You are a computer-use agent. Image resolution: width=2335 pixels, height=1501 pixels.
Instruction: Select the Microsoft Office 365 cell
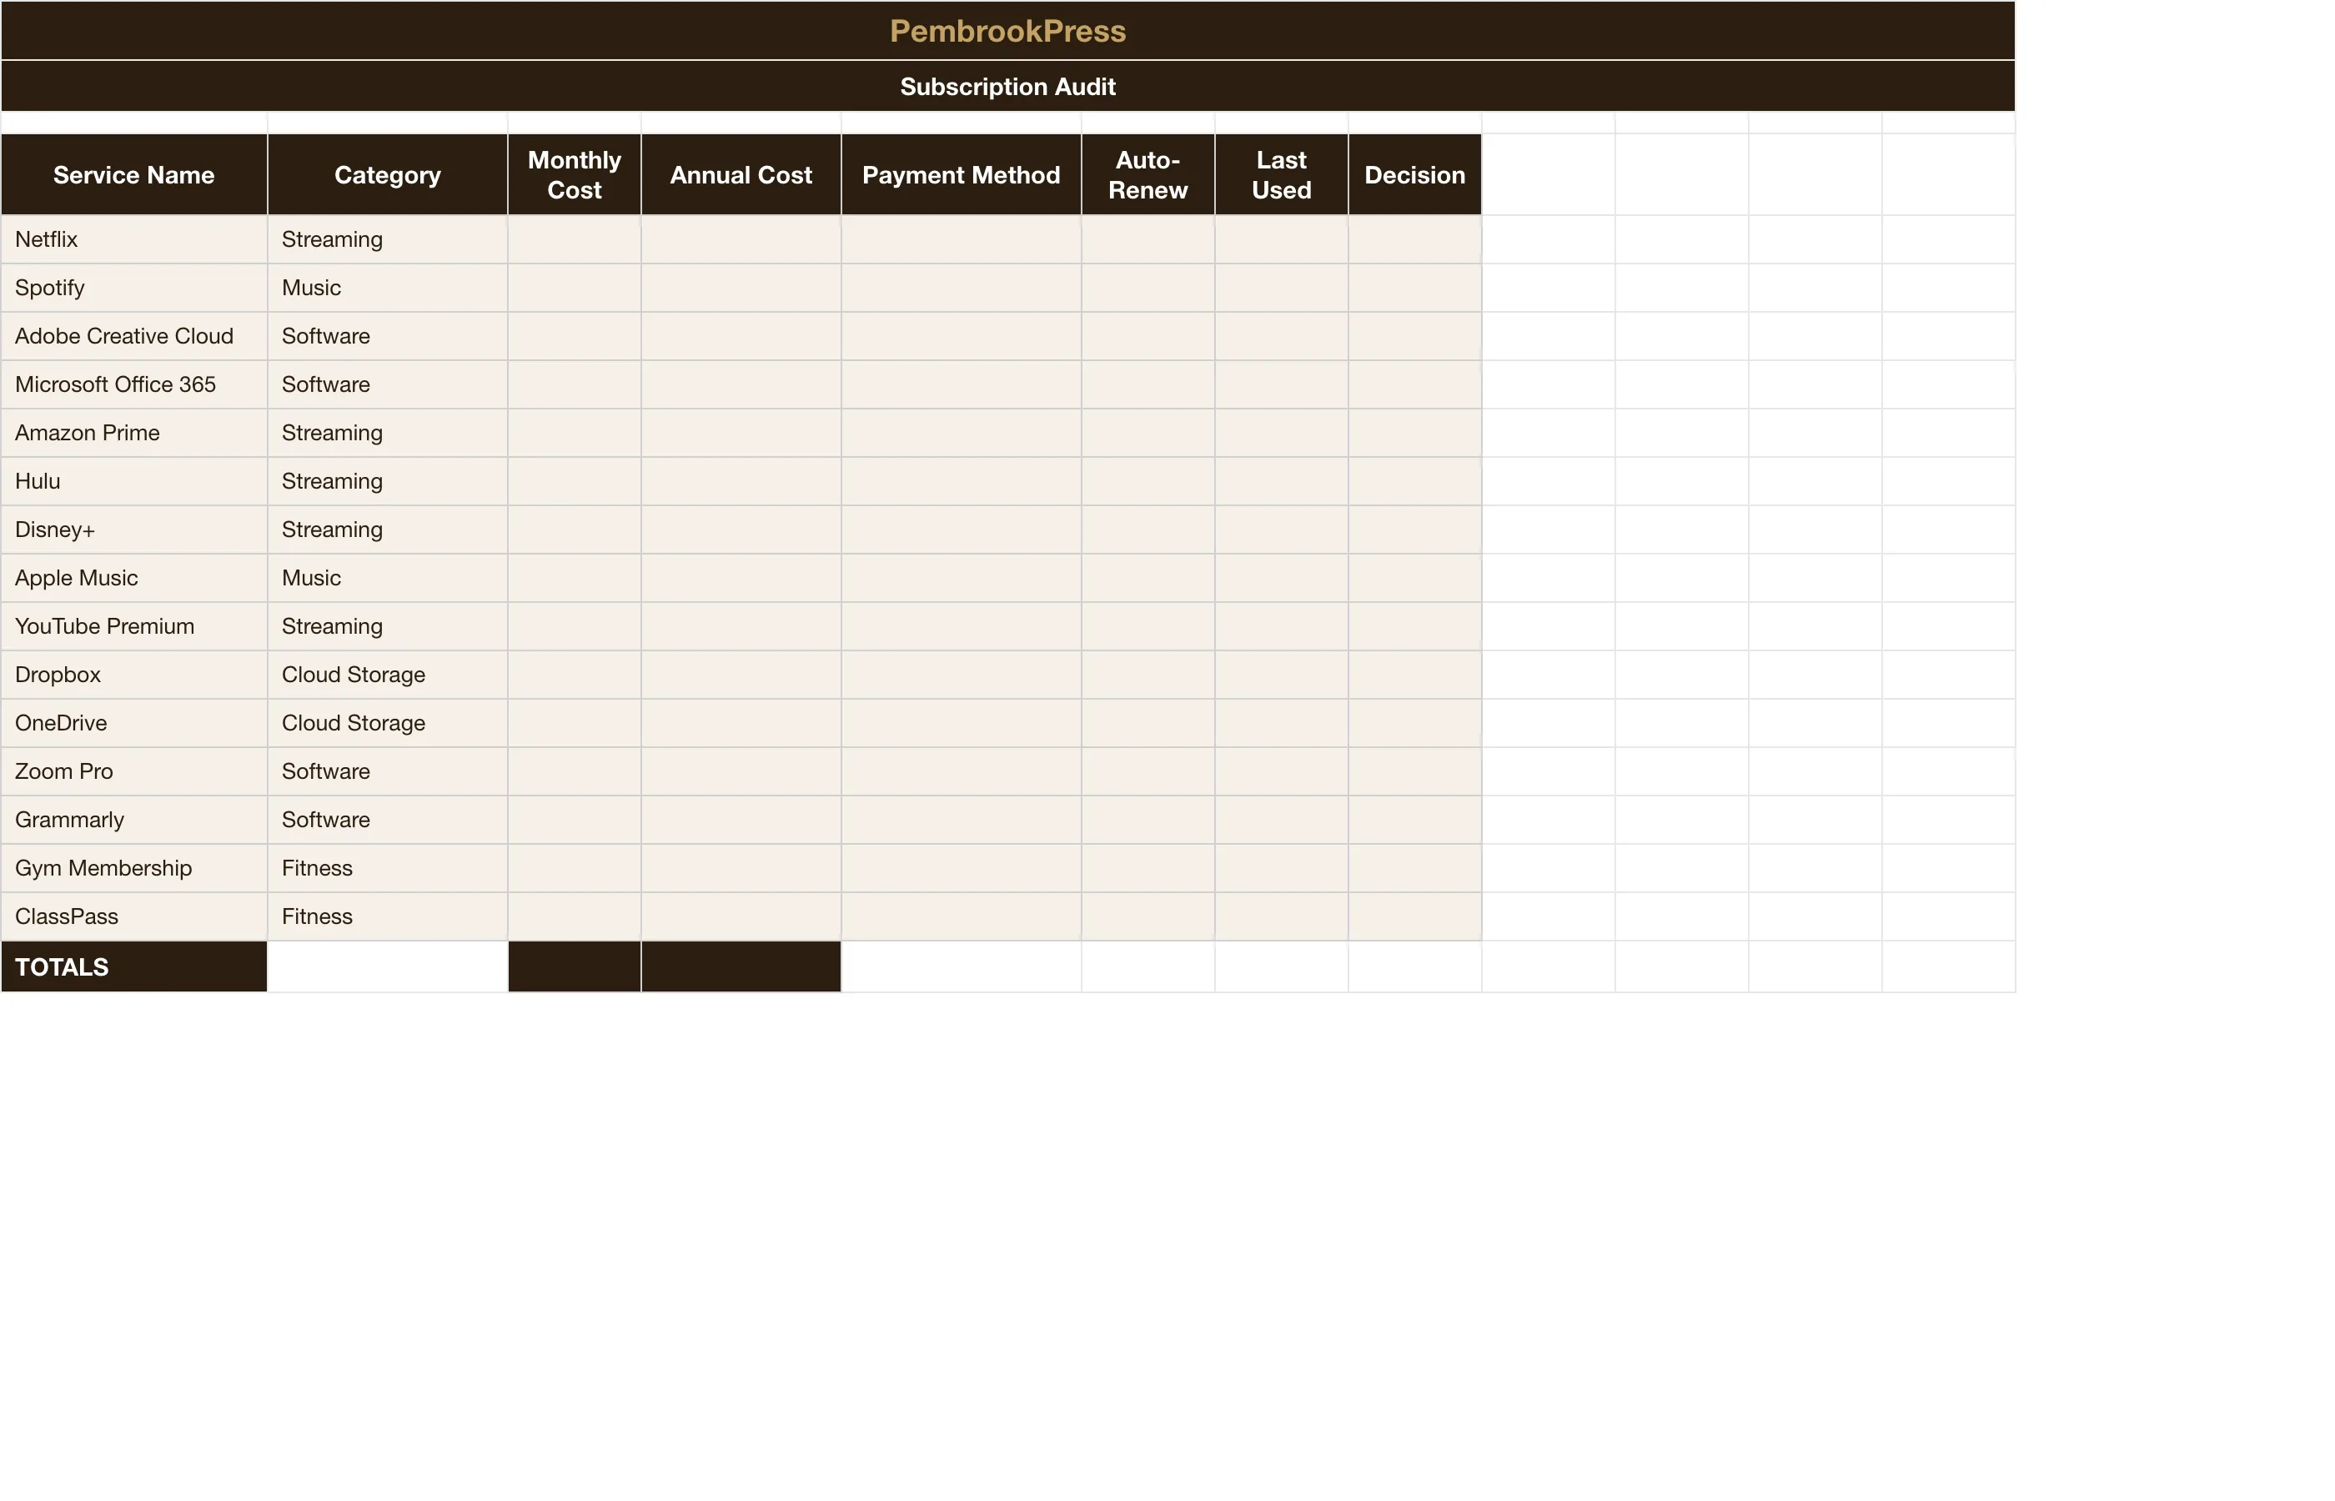coord(134,385)
